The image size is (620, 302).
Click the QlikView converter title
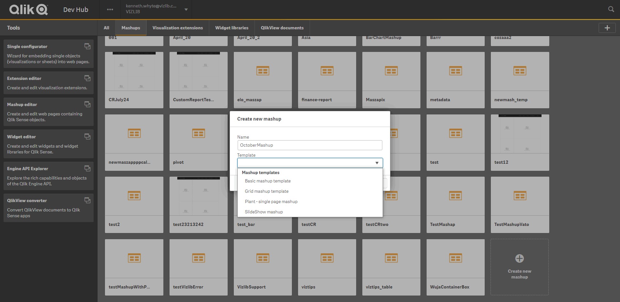(x=27, y=200)
